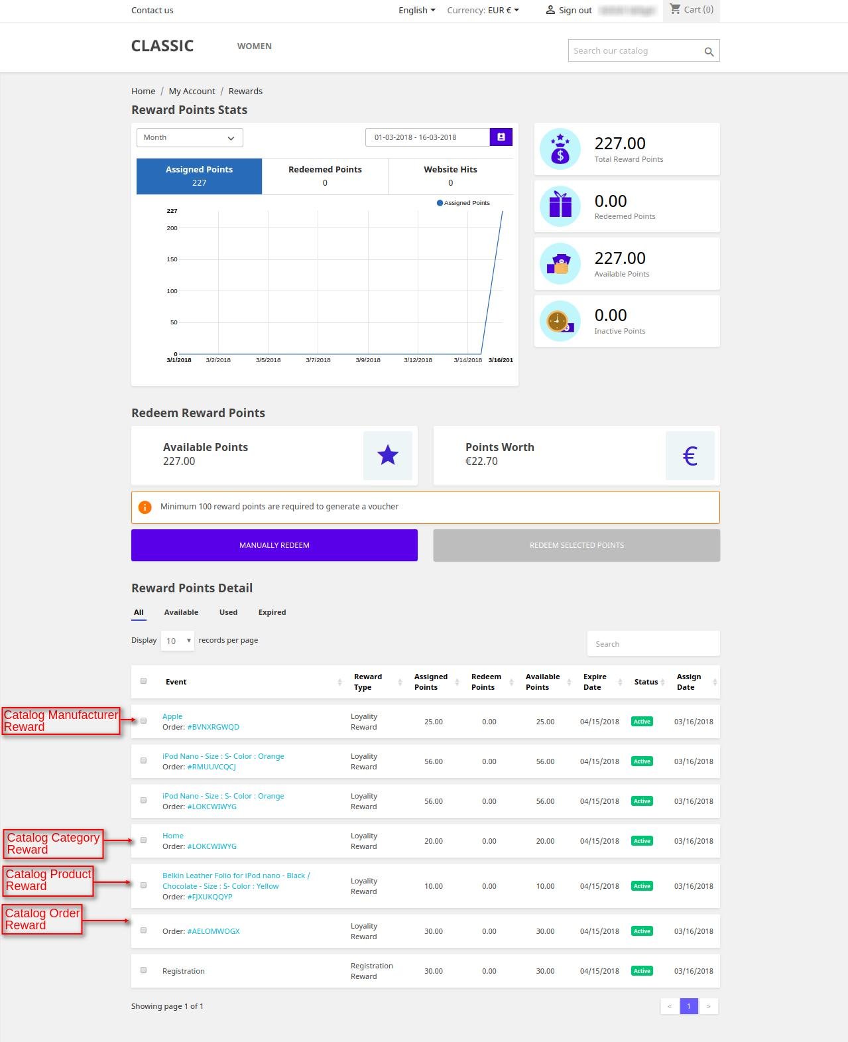Image resolution: width=848 pixels, height=1042 pixels.
Task: Show the Expired reward points tab
Action: pos(272,612)
